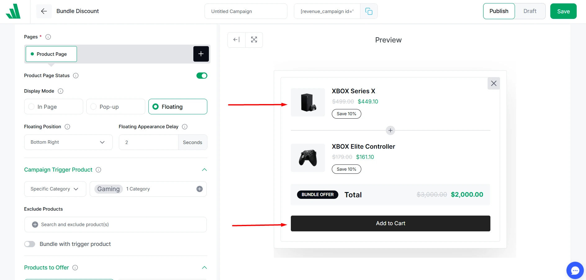This screenshot has height=280, width=586.
Task: Click the revenue_campaign shortcode field
Action: [327, 11]
